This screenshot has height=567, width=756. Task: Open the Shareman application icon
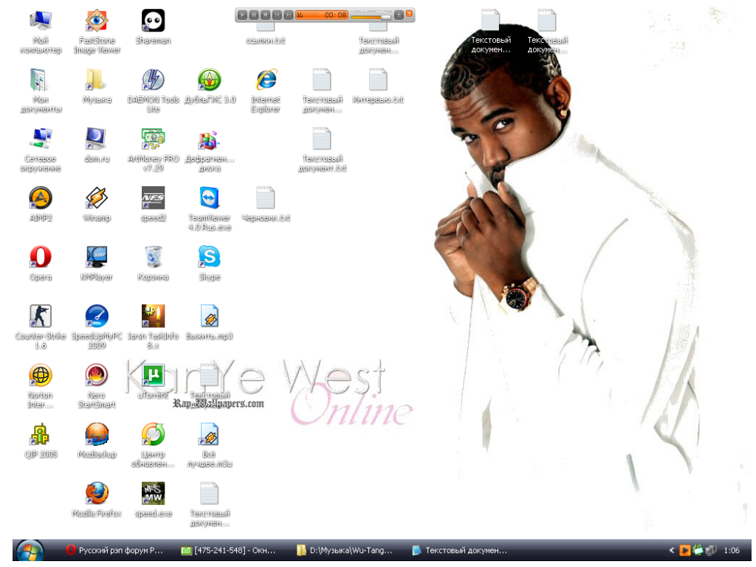tap(154, 27)
